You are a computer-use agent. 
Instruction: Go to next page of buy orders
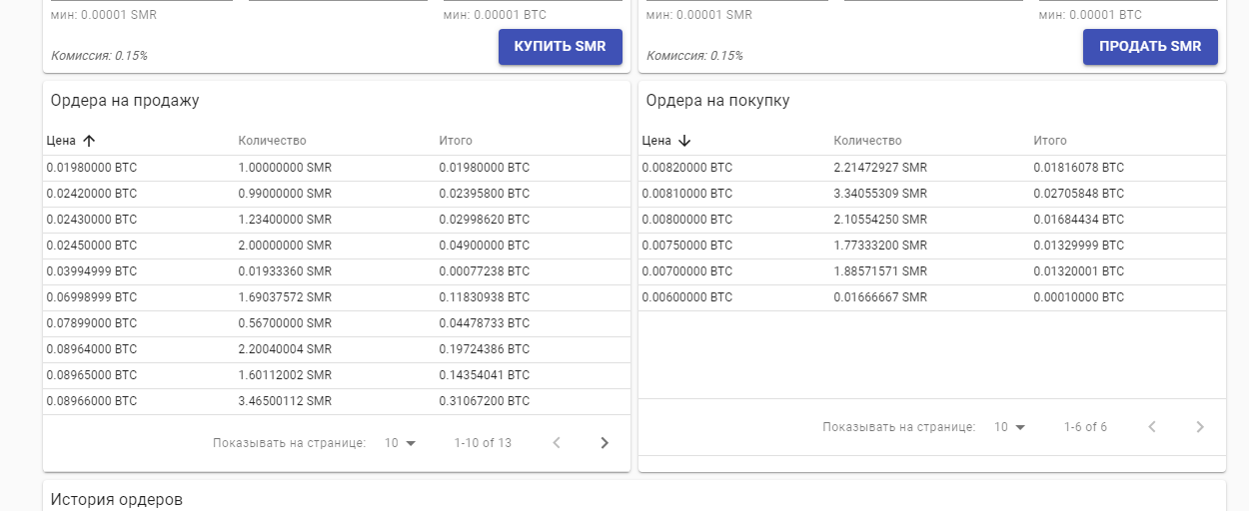1200,426
